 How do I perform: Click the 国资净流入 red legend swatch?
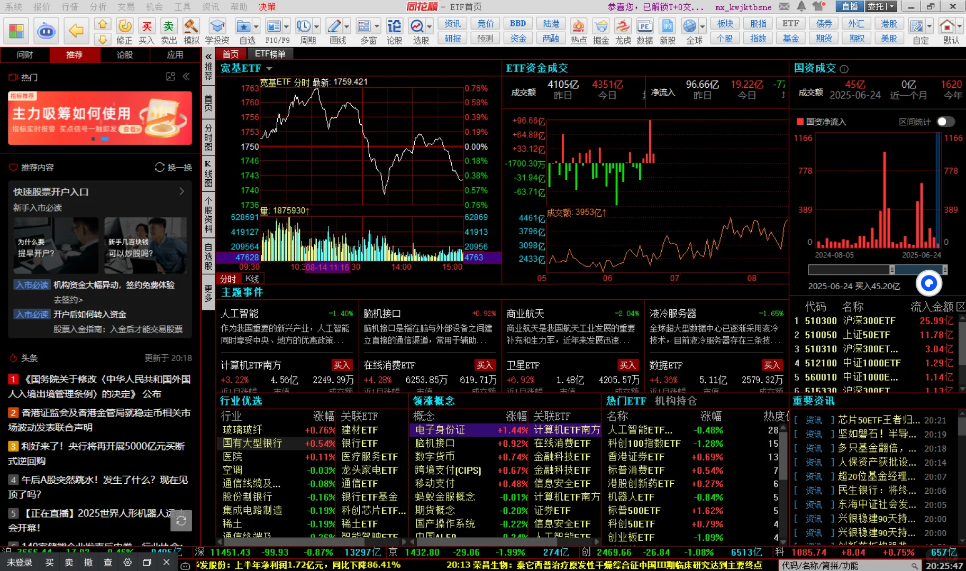(800, 122)
